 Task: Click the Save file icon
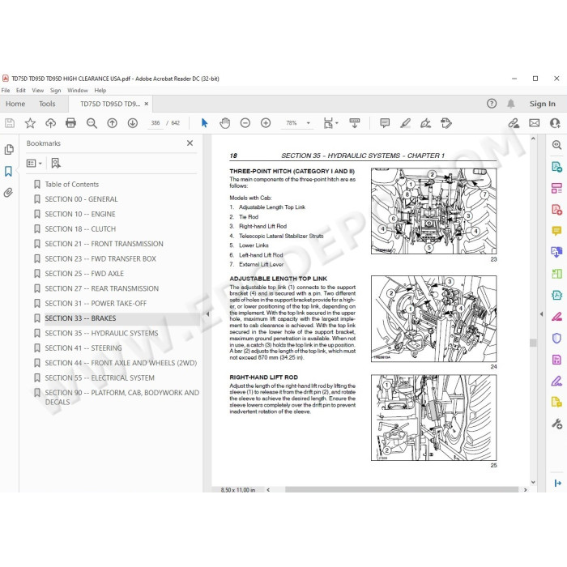click(10, 123)
